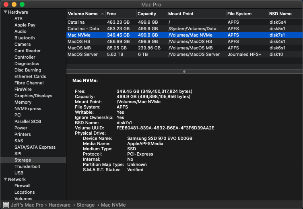Select Locations under Network

[x=25, y=192]
